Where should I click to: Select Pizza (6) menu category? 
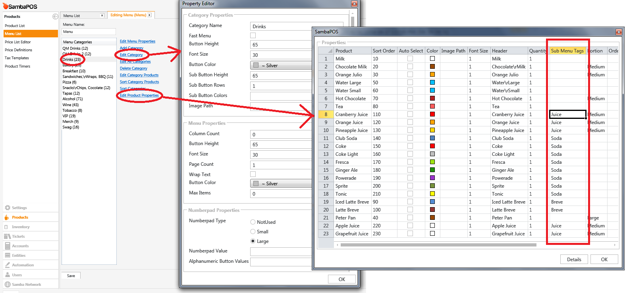[69, 82]
